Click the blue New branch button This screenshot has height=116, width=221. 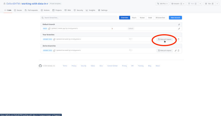click(x=175, y=18)
